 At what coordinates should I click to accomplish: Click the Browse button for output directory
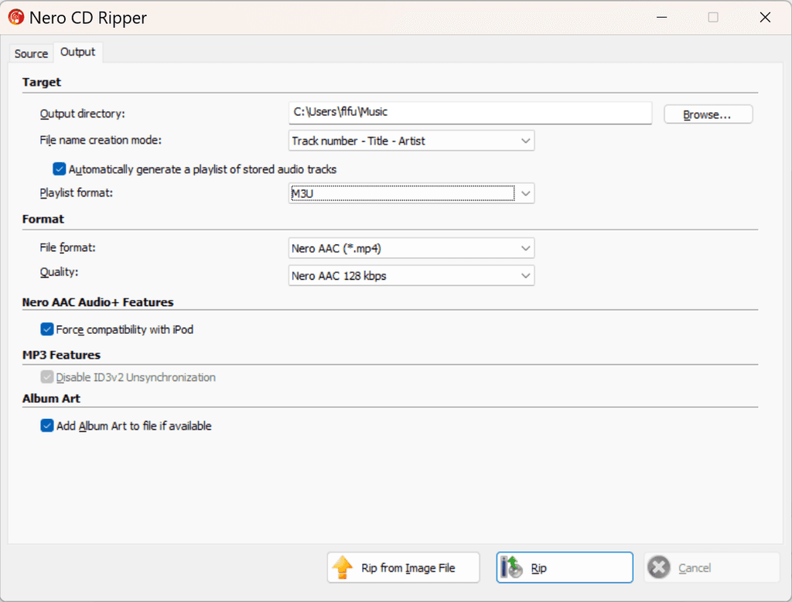[x=707, y=114]
